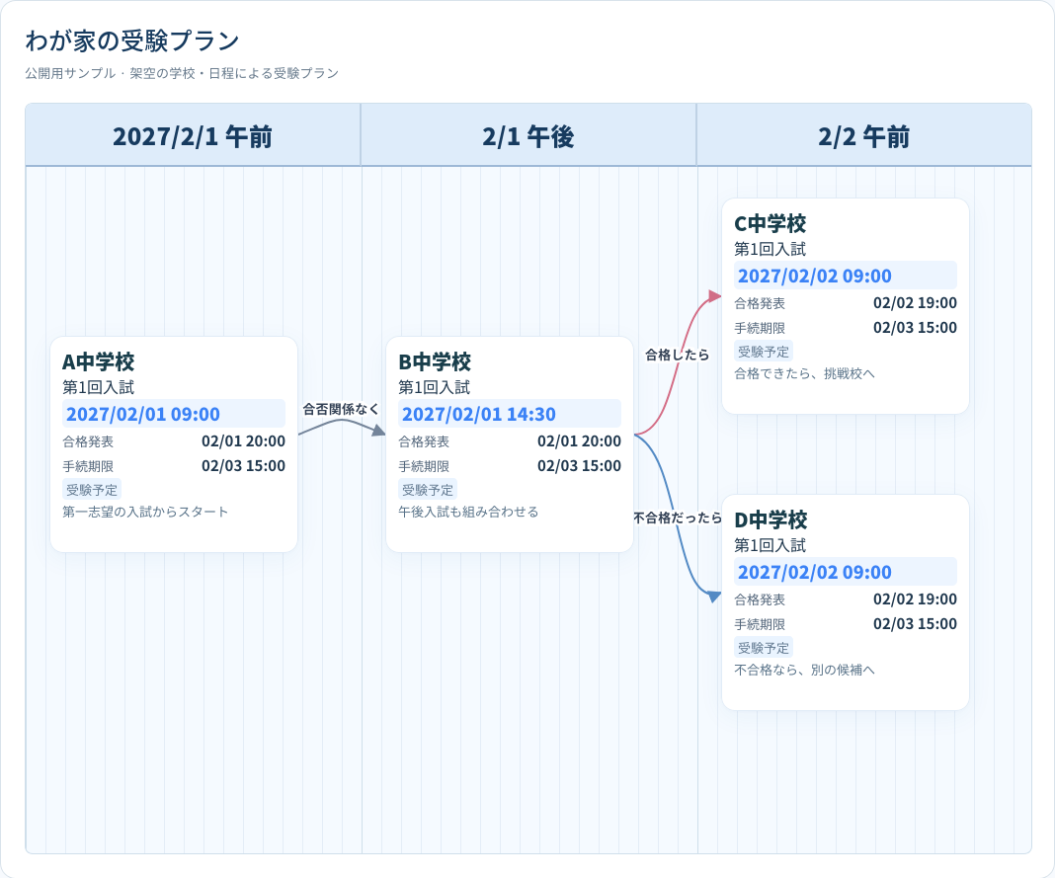The width and height of the screenshot is (1055, 878).
Task: Click 合格発表 label on D中学校 card
Action: (760, 599)
